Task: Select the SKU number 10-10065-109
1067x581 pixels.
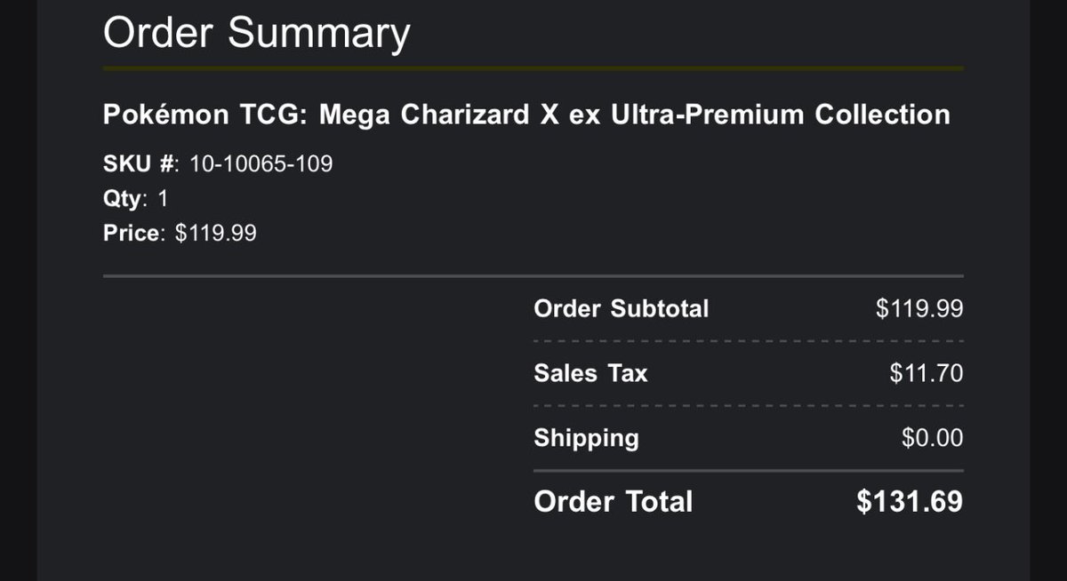Action: [261, 163]
